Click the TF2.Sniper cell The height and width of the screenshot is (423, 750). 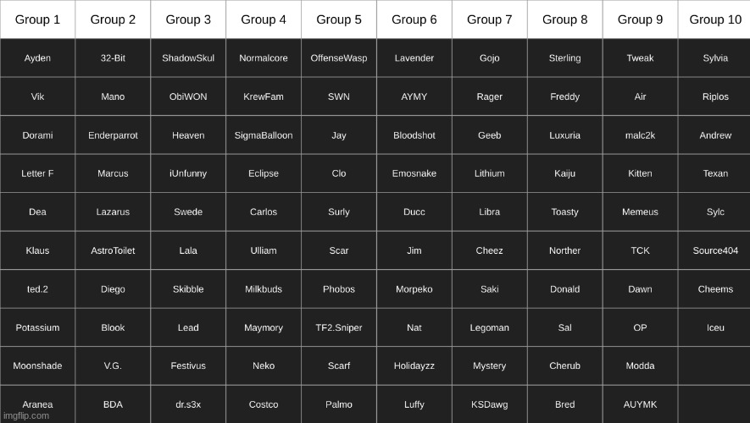[x=339, y=327]
